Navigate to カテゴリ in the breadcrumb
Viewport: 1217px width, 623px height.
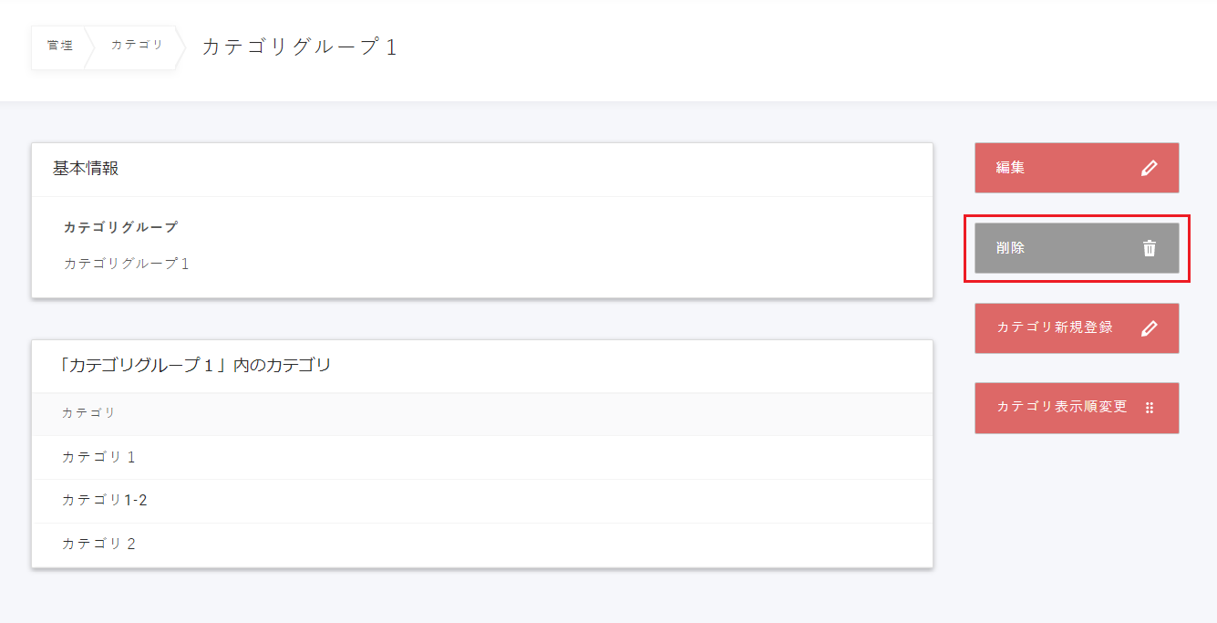[x=137, y=45]
